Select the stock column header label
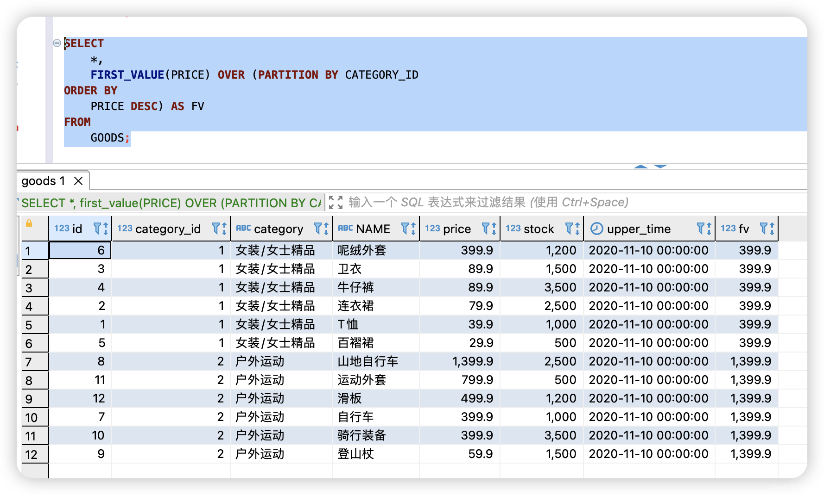 click(539, 229)
